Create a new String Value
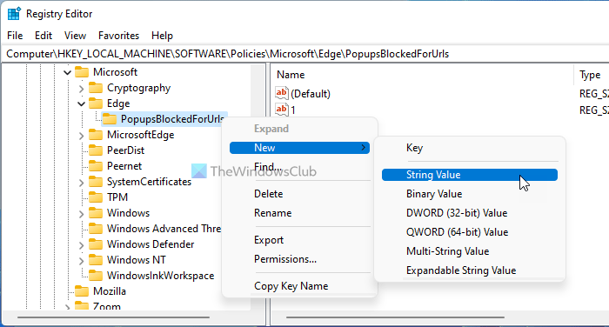The height and width of the screenshot is (327, 609). 470,175
